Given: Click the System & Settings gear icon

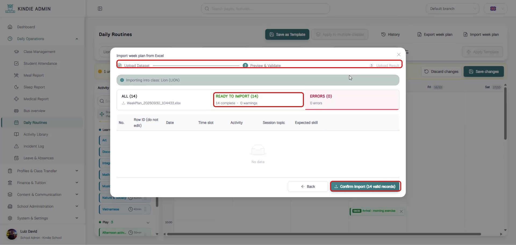Looking at the screenshot, I should [x=10, y=218].
